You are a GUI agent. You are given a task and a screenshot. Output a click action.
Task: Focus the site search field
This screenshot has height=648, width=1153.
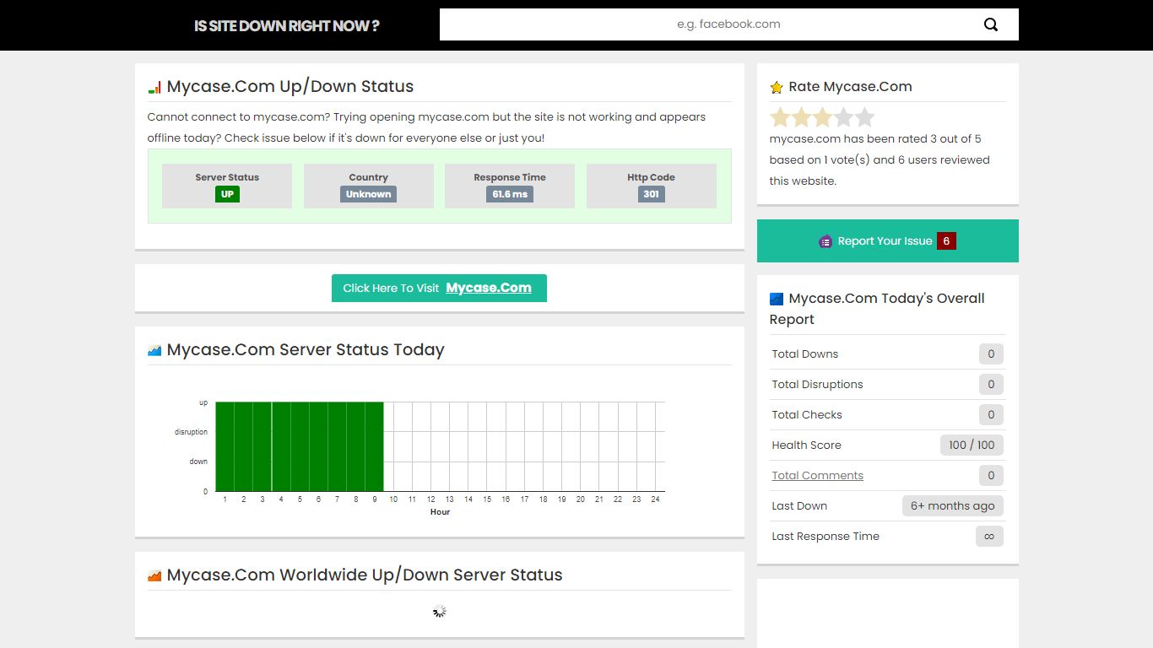(729, 24)
